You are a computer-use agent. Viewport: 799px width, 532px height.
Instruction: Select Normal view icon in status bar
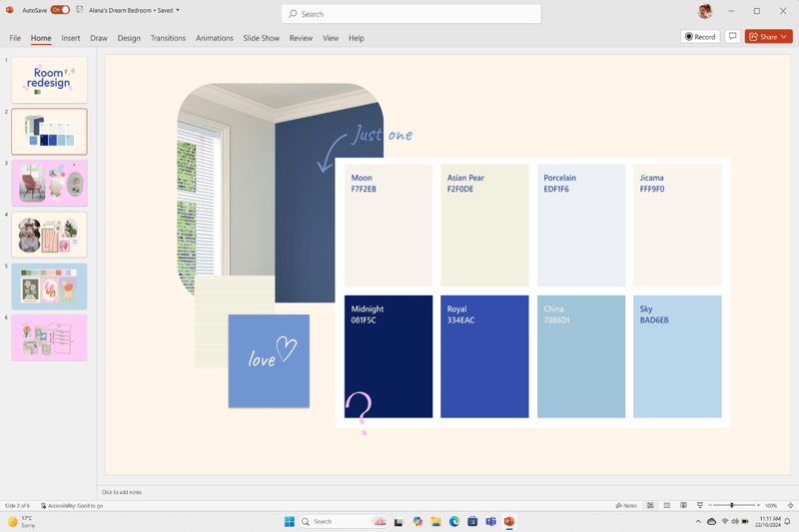click(x=650, y=506)
